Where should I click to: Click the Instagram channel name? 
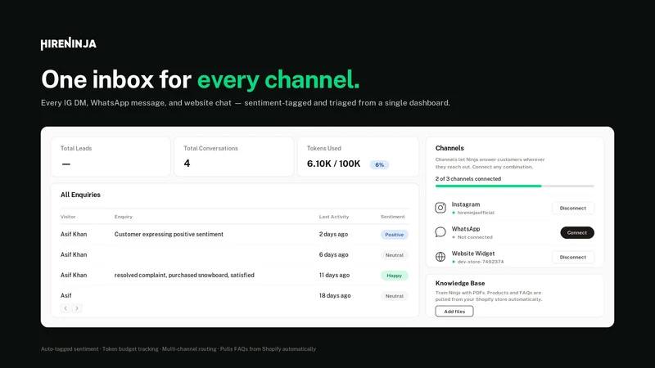tap(466, 204)
